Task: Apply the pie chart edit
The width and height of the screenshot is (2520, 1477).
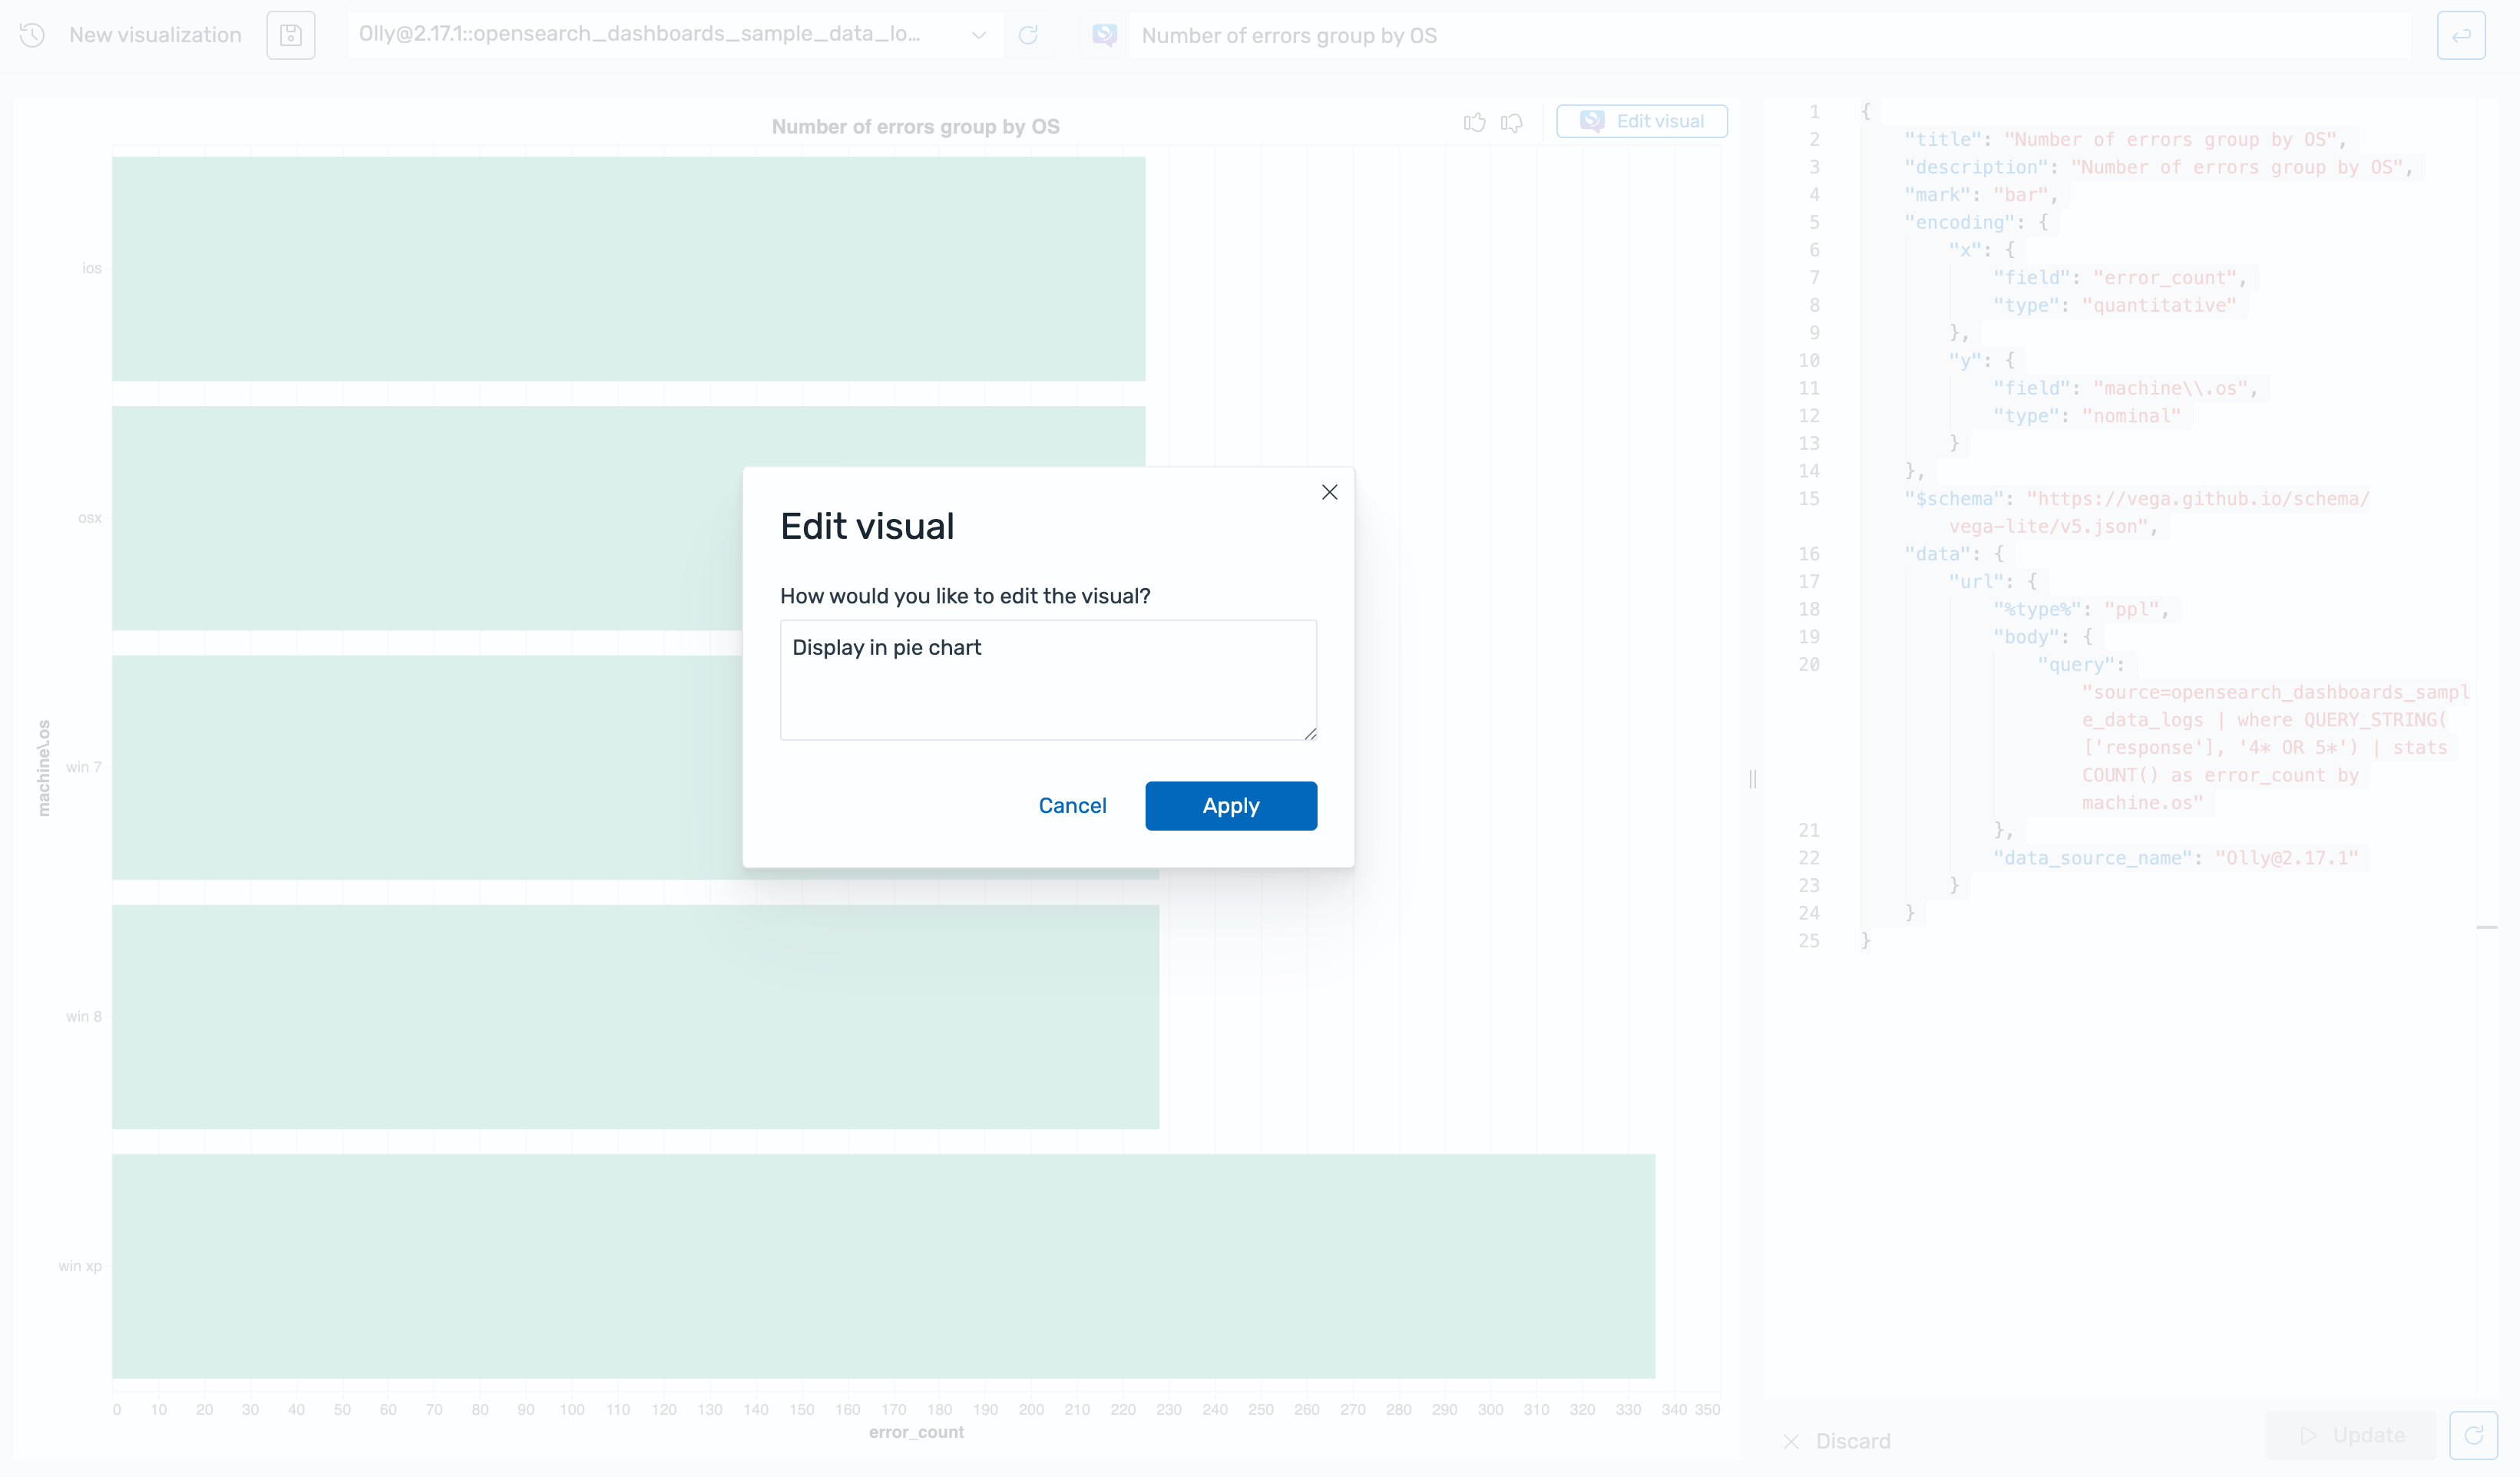Action: tap(1230, 805)
